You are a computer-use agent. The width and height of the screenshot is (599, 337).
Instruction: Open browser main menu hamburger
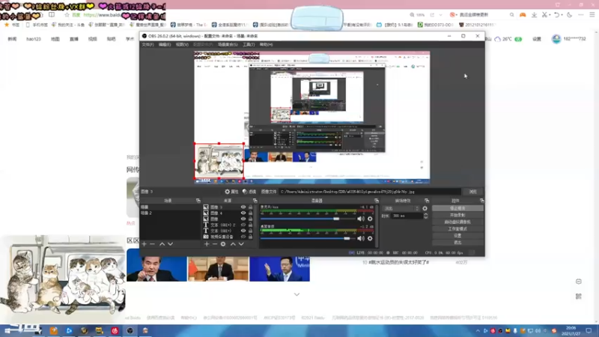(x=592, y=14)
